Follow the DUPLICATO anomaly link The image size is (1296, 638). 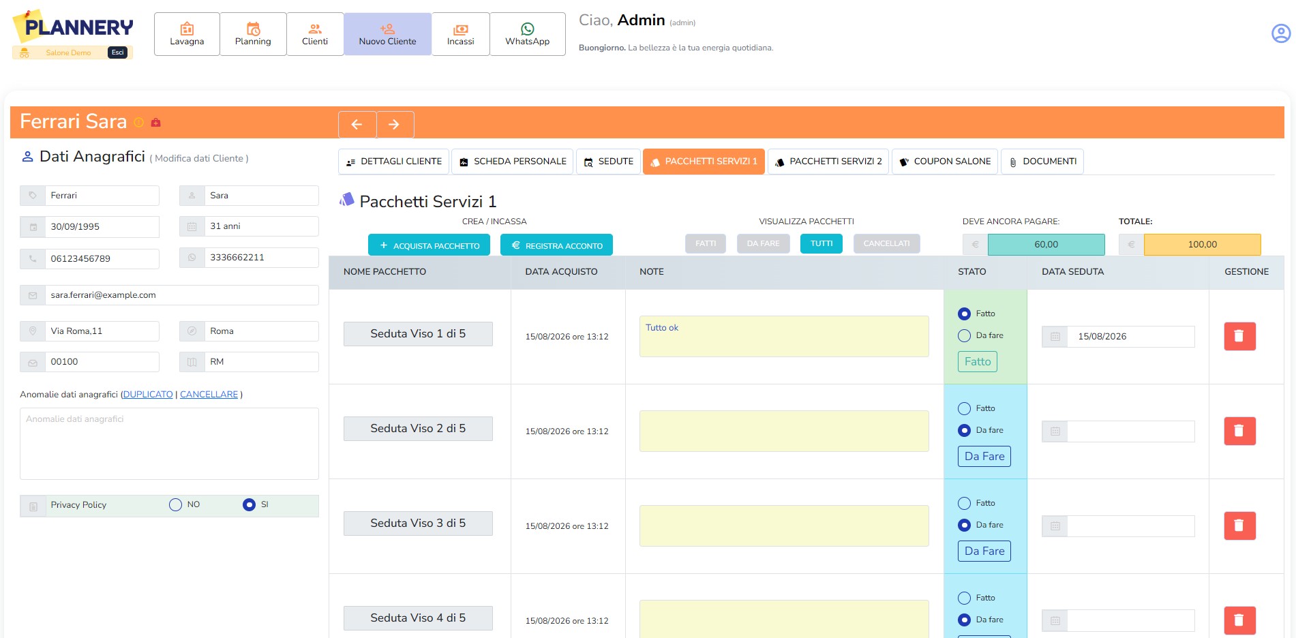click(148, 394)
